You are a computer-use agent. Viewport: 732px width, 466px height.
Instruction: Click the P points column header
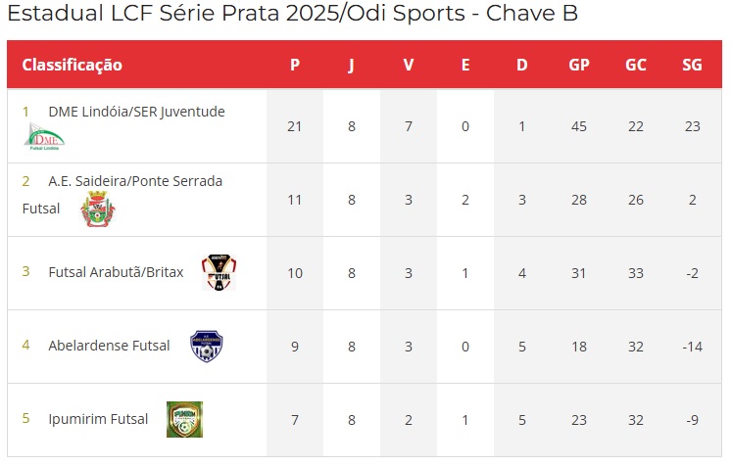click(295, 65)
